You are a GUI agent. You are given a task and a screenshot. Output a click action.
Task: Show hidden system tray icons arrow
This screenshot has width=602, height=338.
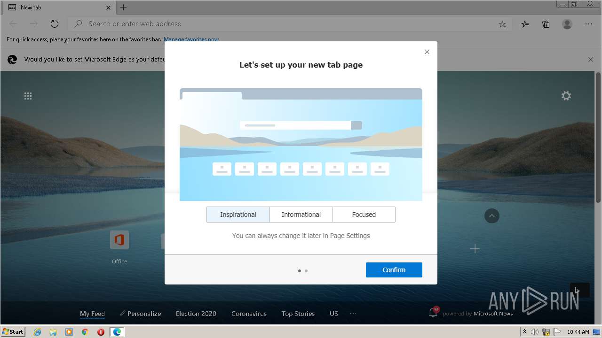524,332
